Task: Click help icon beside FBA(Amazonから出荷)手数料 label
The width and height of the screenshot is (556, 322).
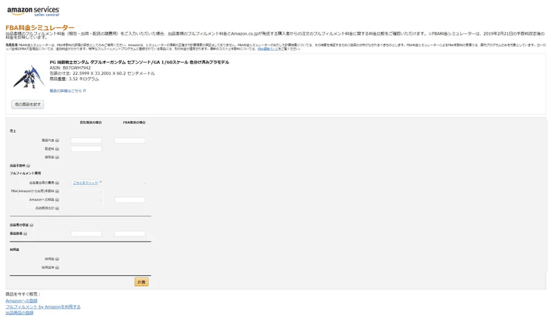Action: pyautogui.click(x=57, y=191)
